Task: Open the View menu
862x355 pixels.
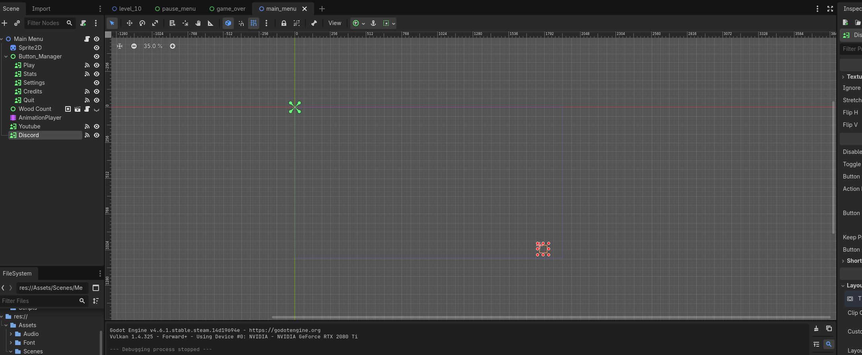Action: (x=334, y=23)
